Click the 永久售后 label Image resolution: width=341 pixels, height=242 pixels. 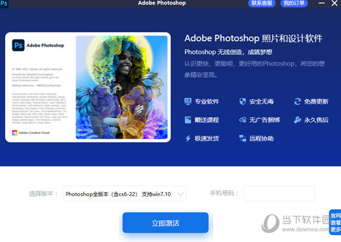[316, 120]
